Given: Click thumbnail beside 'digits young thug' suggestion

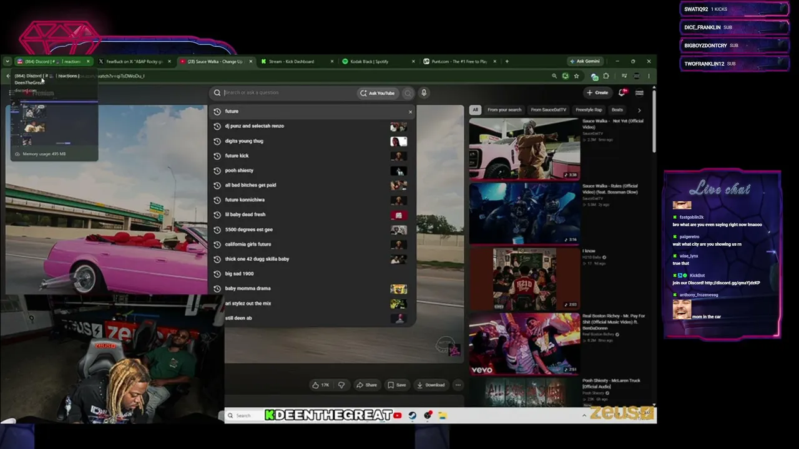Looking at the screenshot, I should tap(398, 141).
